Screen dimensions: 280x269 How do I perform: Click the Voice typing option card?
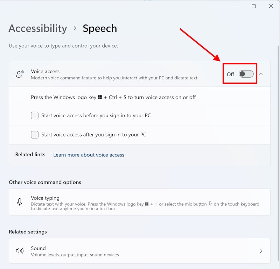click(x=140, y=202)
